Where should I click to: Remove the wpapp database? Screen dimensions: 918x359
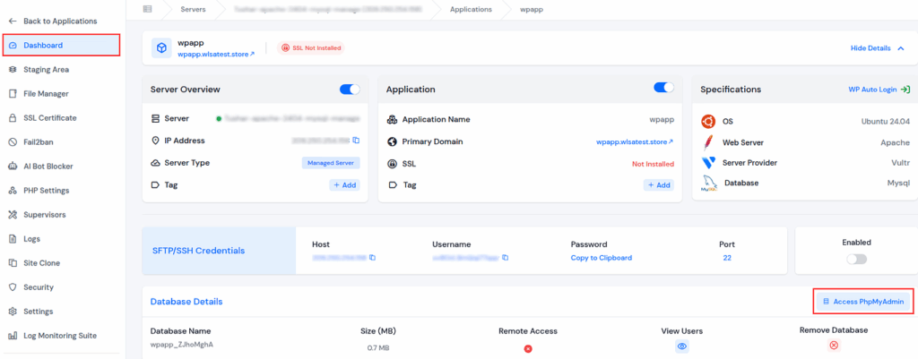point(834,346)
